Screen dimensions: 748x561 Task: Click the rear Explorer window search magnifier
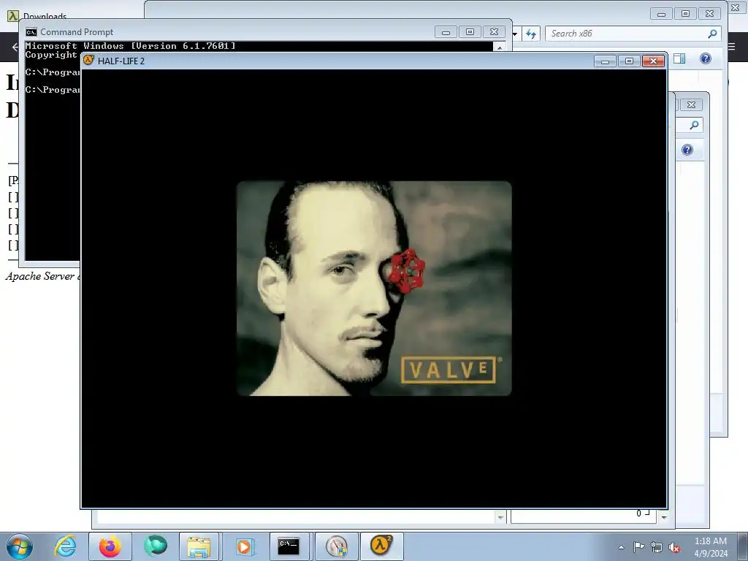tap(694, 125)
